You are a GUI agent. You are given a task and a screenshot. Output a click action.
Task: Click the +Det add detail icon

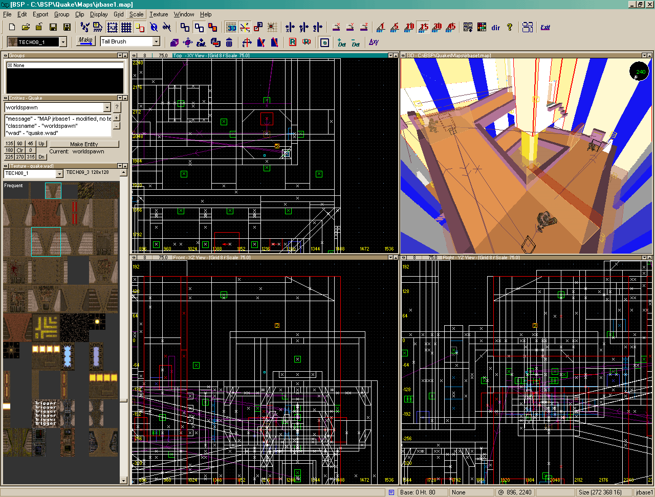coord(342,42)
